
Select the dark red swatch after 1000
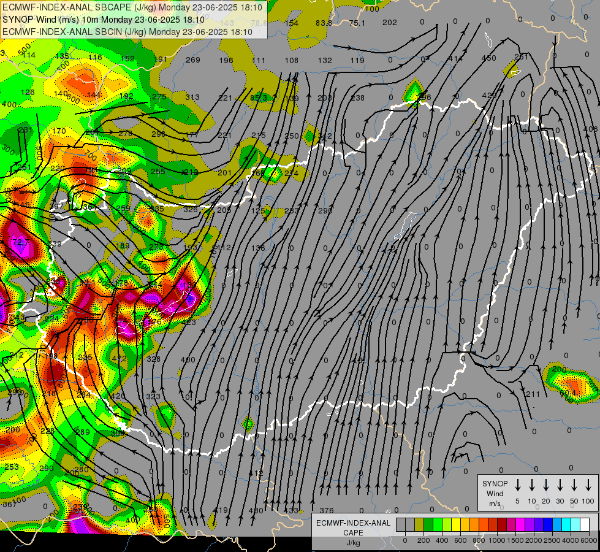[502, 525]
